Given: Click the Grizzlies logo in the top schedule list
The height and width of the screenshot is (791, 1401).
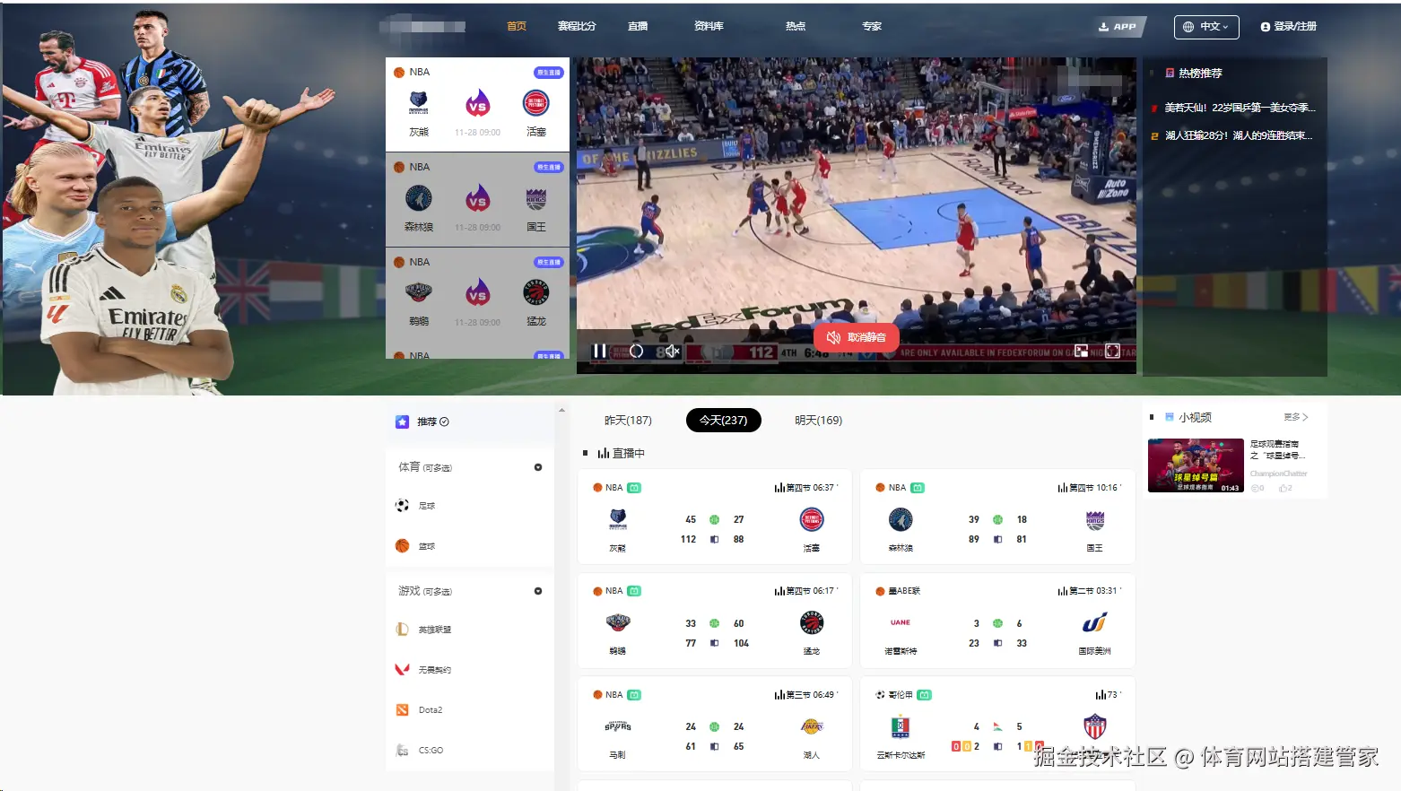Looking at the screenshot, I should point(419,103).
